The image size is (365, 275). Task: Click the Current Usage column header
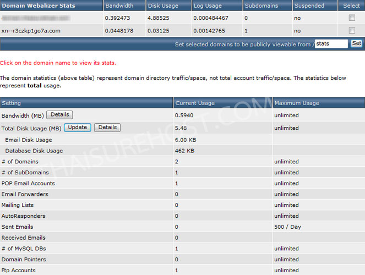196,103
